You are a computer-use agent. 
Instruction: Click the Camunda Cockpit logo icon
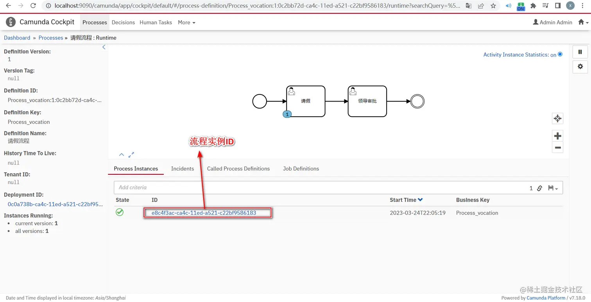point(11,22)
